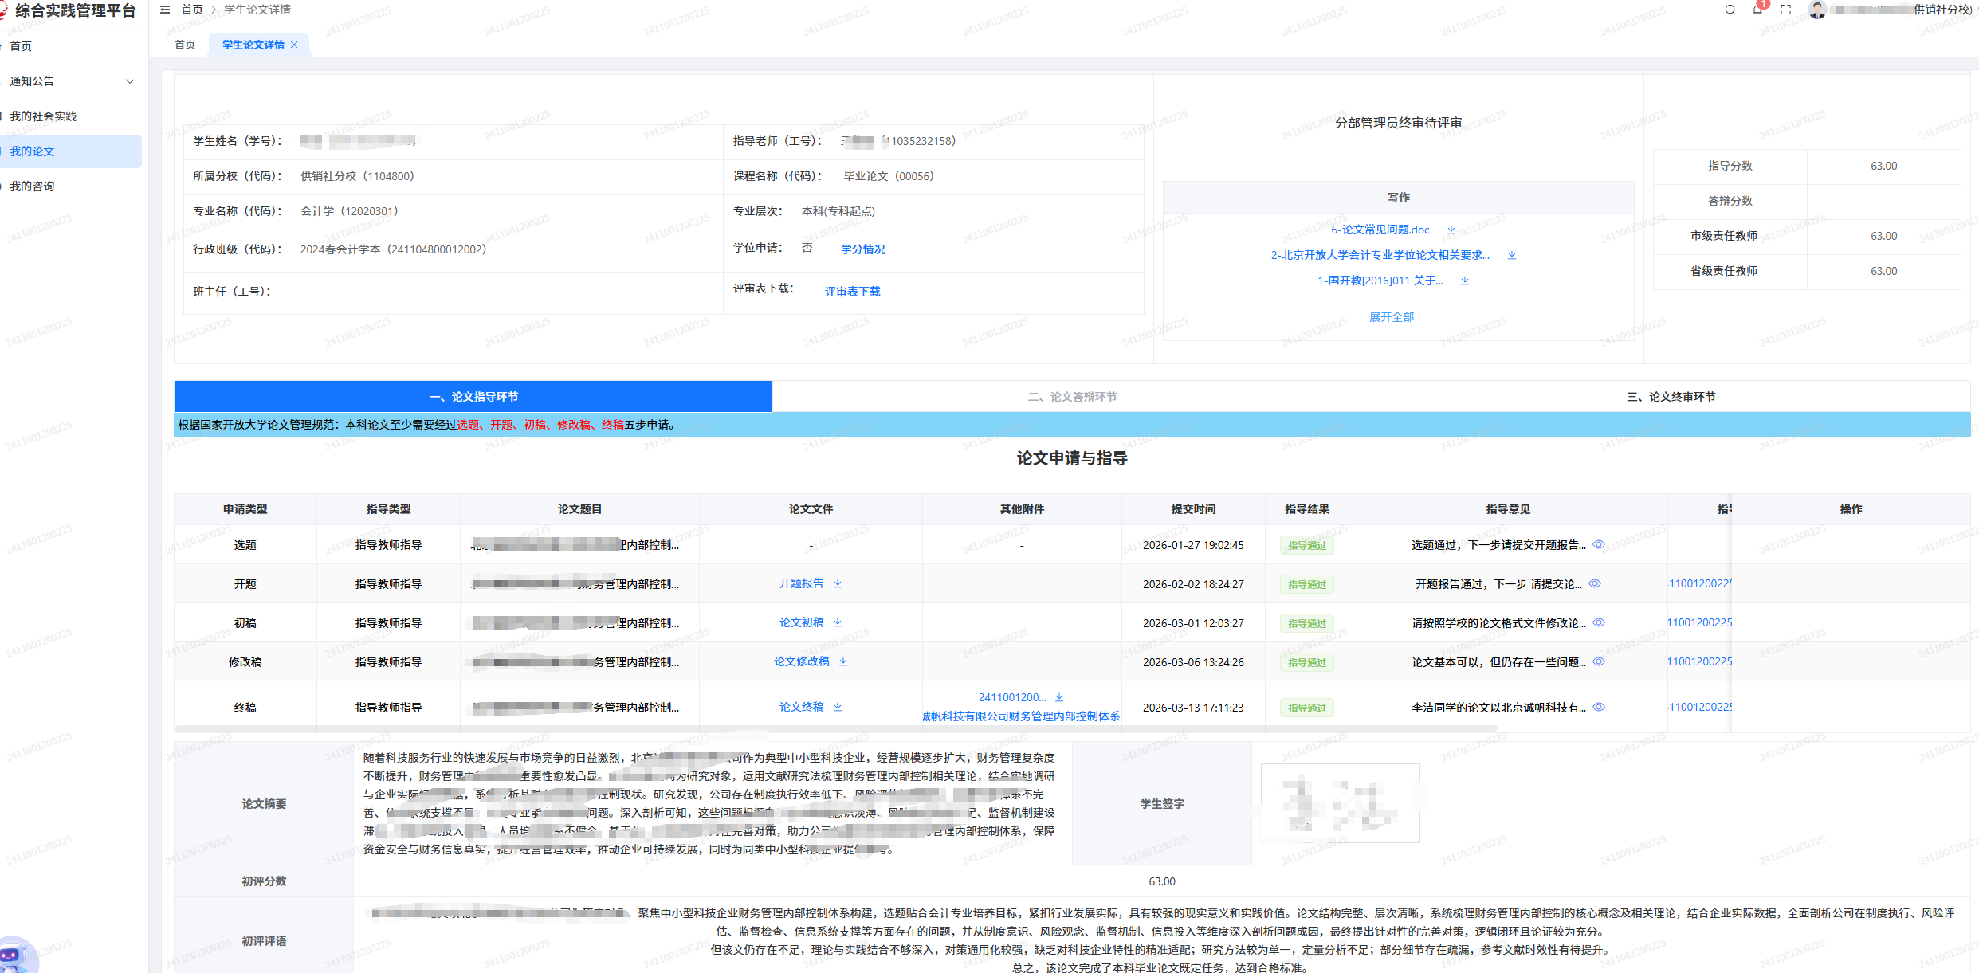
Task: View full comment for 选题 row eye icon
Action: (x=1599, y=544)
